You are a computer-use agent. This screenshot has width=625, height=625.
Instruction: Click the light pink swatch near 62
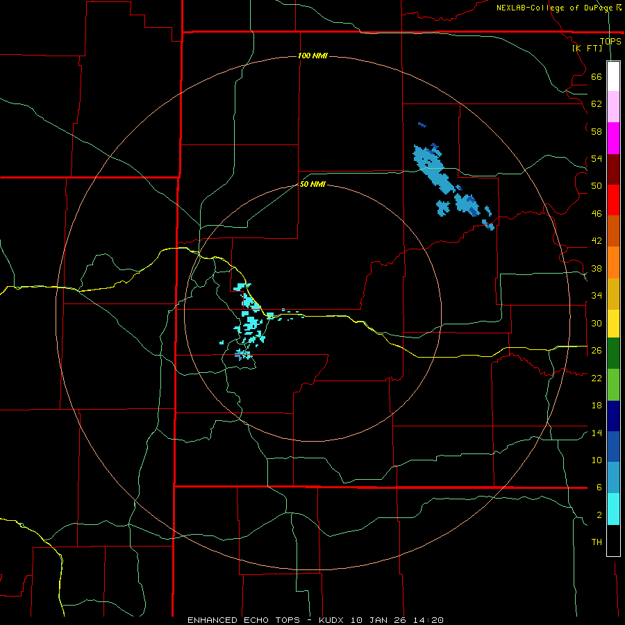[x=613, y=106]
